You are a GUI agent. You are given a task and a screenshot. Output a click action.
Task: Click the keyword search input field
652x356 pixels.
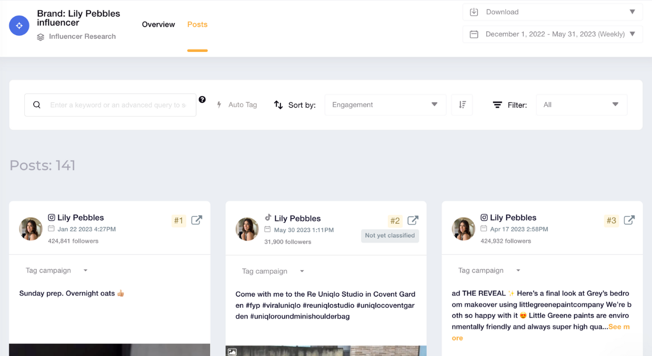coord(111,105)
